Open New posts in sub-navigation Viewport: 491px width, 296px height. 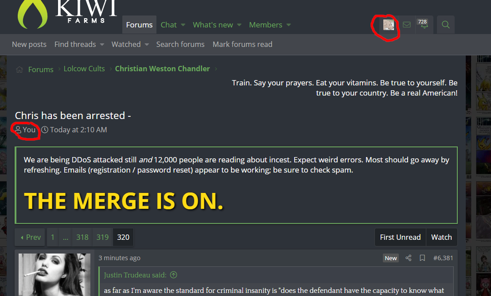29,44
